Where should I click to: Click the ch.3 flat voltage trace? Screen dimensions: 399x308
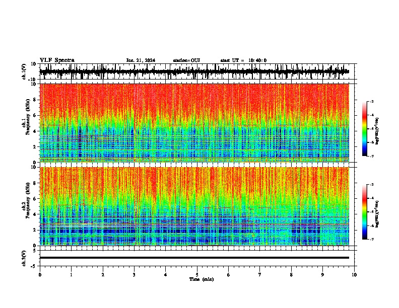point(194,258)
